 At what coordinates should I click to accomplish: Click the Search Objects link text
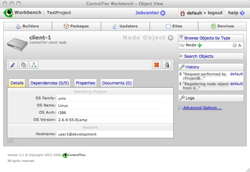pos(199,56)
